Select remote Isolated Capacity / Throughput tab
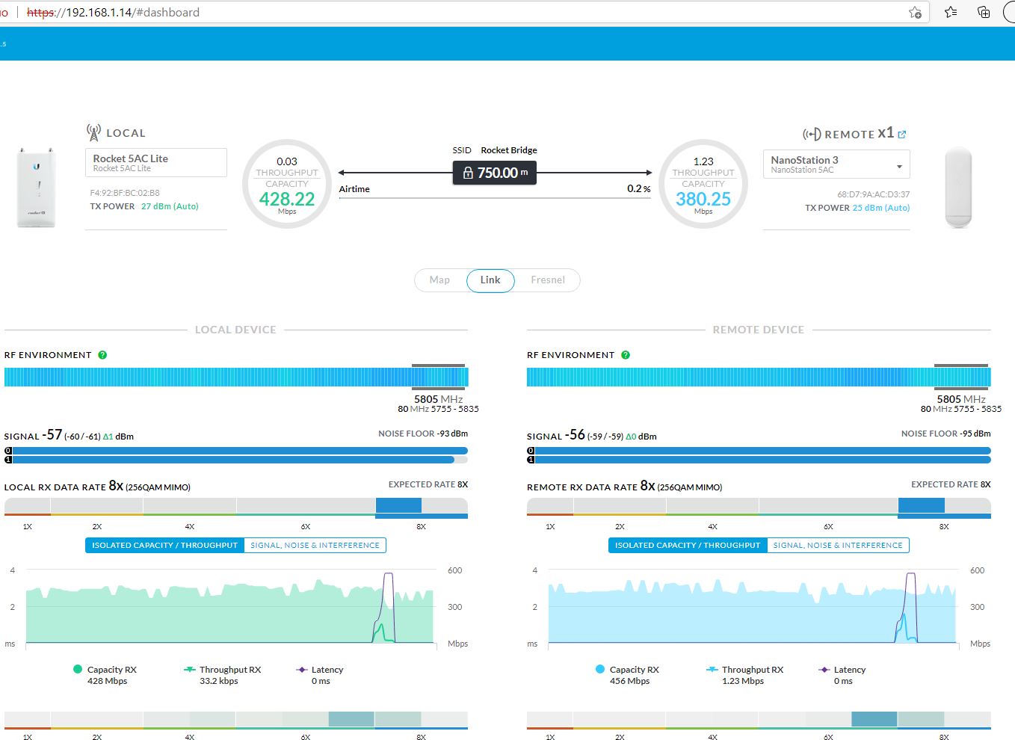This screenshot has width=1015, height=740. 688,546
